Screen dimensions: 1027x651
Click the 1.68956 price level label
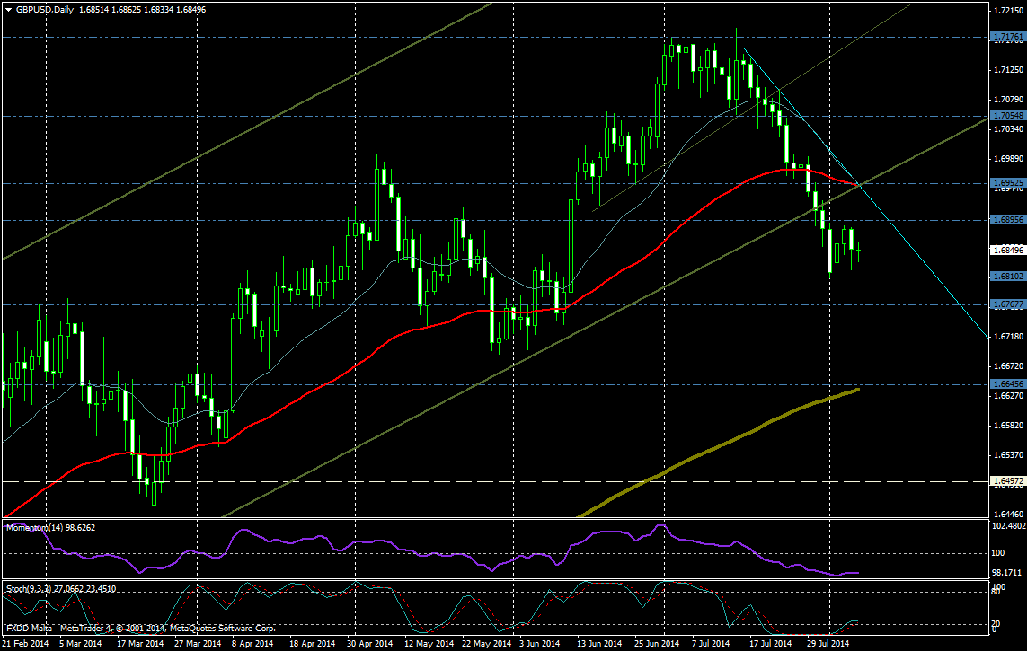tap(1008, 220)
